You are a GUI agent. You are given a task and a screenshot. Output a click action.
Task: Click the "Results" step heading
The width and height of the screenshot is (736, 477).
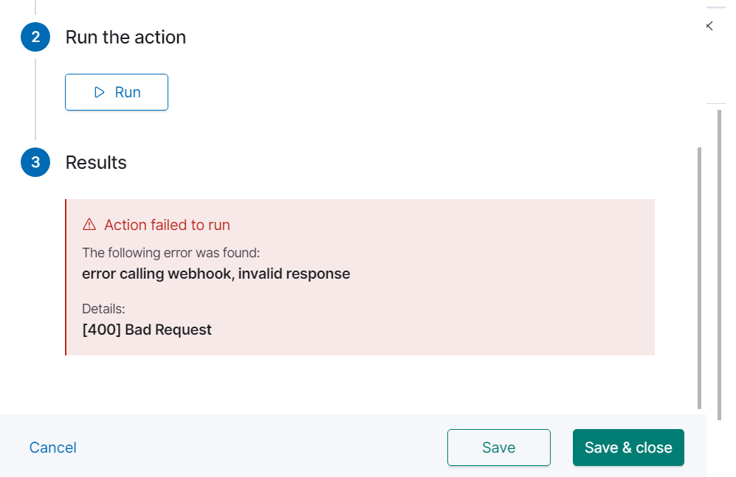click(96, 162)
